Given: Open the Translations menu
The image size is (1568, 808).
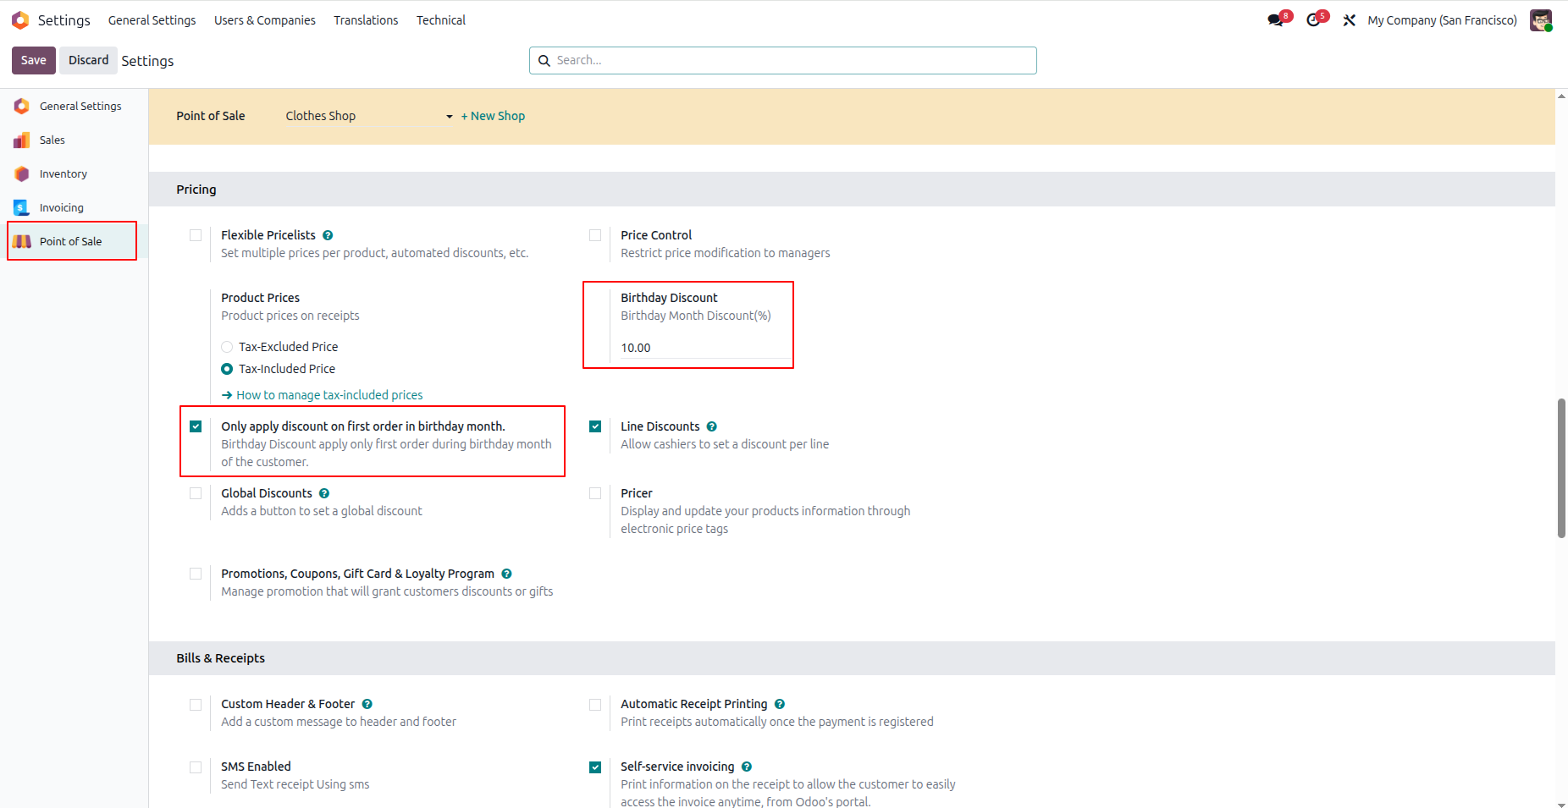Looking at the screenshot, I should pos(366,19).
